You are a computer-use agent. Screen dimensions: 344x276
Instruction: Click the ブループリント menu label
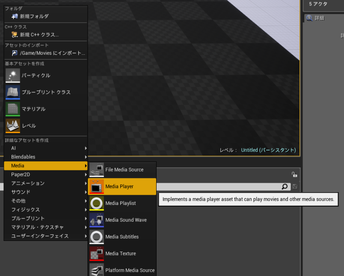click(x=28, y=219)
